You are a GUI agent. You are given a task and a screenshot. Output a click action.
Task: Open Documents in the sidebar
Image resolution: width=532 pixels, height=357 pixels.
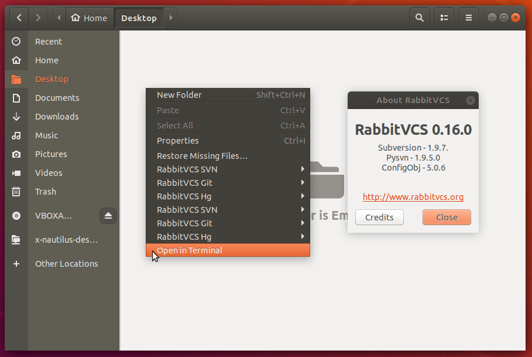click(57, 98)
